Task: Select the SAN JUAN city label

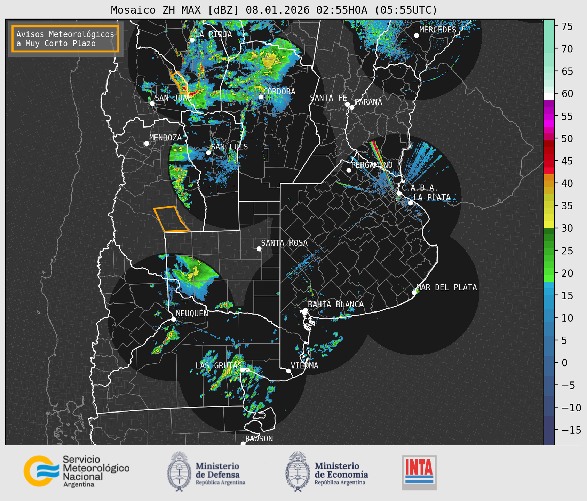Action: (173, 98)
